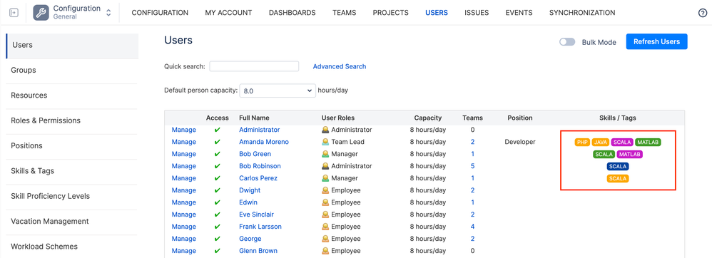Click the Configuration wrench icon
The image size is (712, 258).
41,13
